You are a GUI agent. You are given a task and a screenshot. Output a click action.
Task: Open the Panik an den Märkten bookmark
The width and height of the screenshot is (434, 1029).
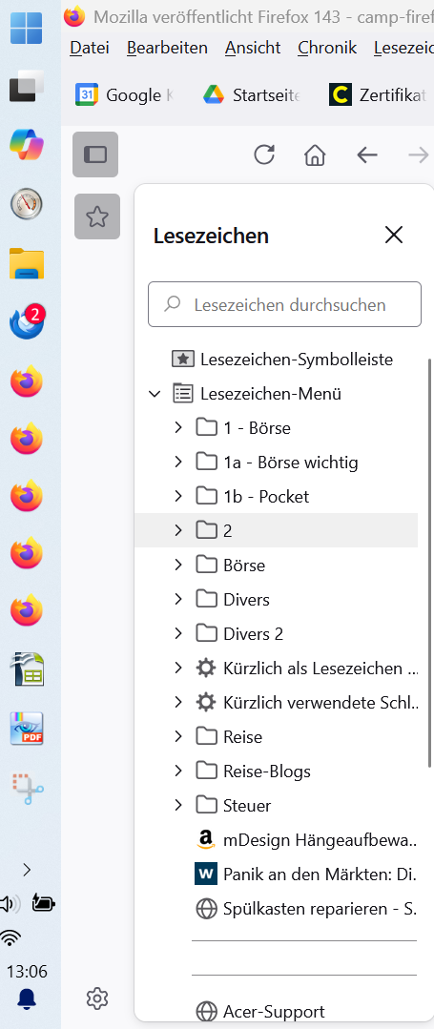306,875
